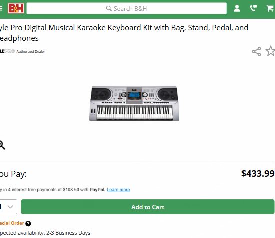Click the product title heading

(124, 33)
